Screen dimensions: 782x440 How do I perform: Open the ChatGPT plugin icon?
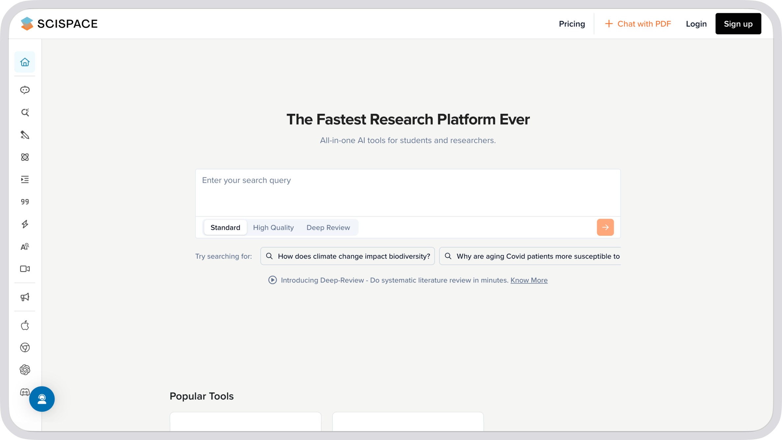click(x=25, y=370)
